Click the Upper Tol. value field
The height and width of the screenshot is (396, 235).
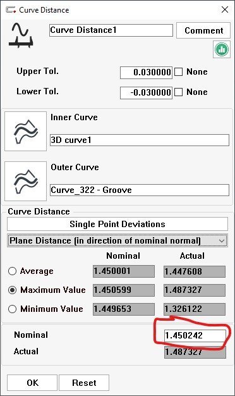click(x=147, y=73)
